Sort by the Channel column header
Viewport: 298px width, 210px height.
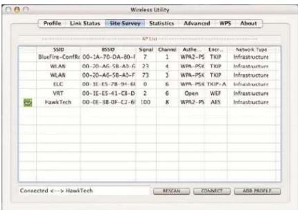(x=167, y=50)
